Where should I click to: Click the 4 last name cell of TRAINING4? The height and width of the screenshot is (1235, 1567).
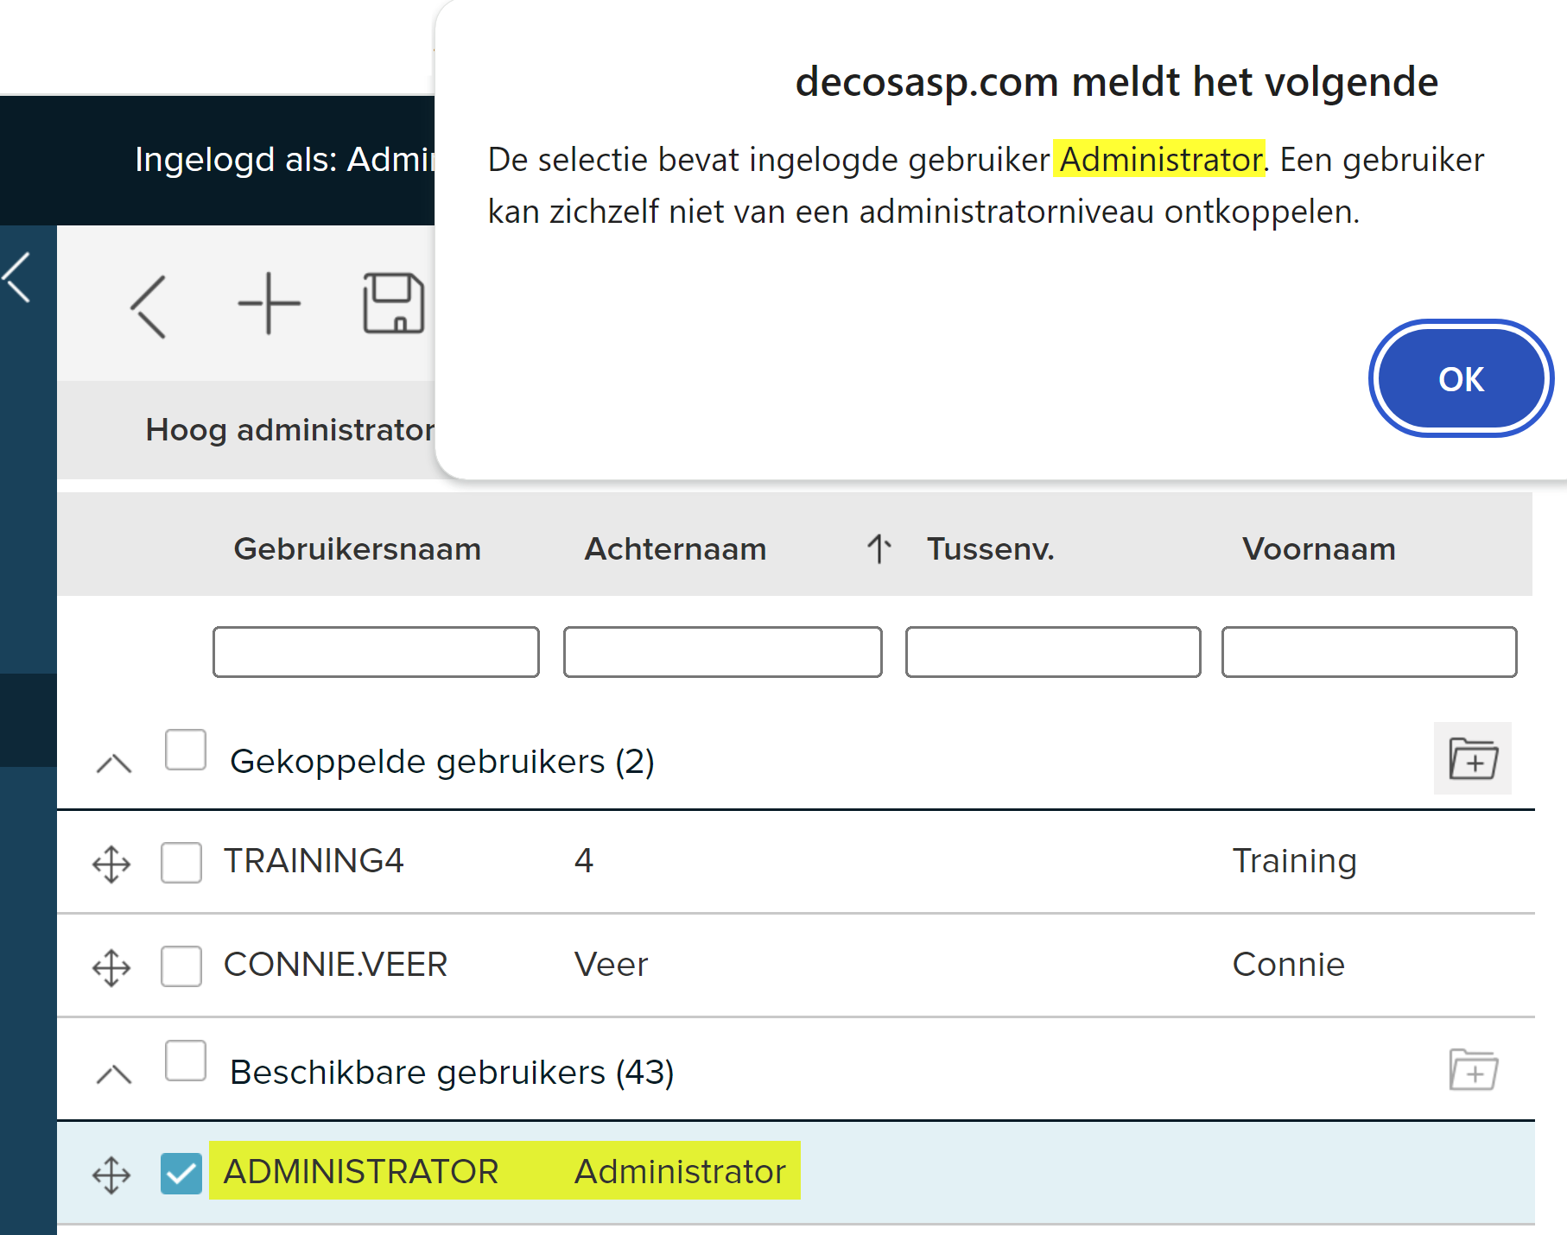point(584,860)
